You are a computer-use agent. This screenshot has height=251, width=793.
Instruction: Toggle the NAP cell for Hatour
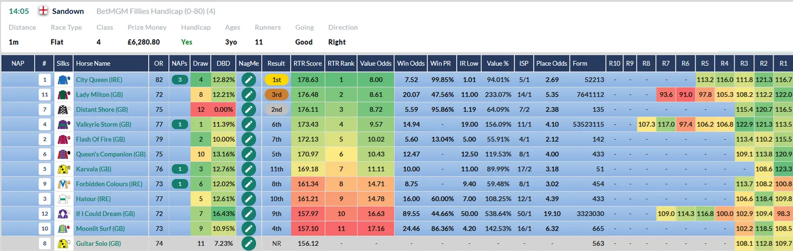(x=18, y=198)
